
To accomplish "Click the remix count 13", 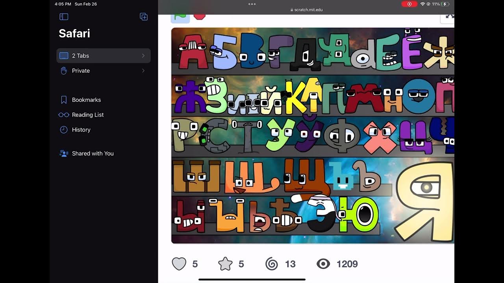I will pyautogui.click(x=291, y=264).
